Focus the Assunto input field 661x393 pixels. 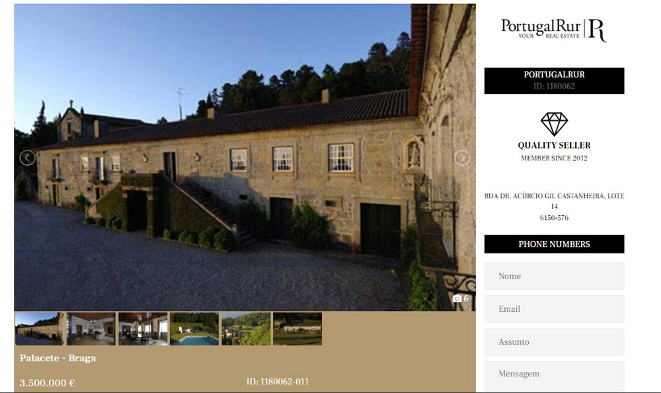(x=554, y=341)
